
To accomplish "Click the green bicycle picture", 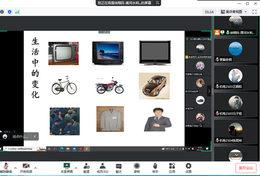I will tap(64, 85).
